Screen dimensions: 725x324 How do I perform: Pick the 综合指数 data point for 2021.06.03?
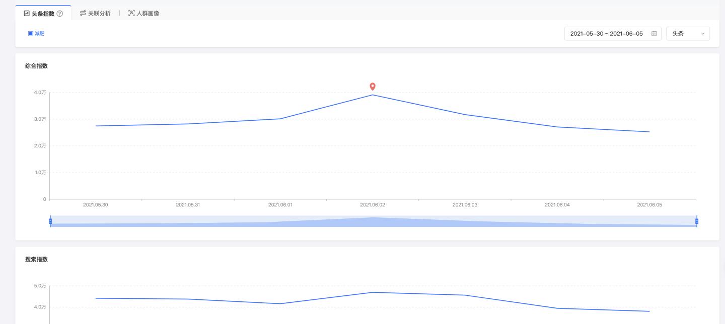(x=465, y=115)
